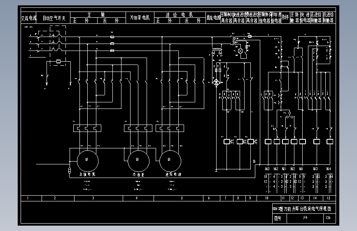Click zone number 5 in bottom strip
The image size is (357, 231).
pos(182,198)
